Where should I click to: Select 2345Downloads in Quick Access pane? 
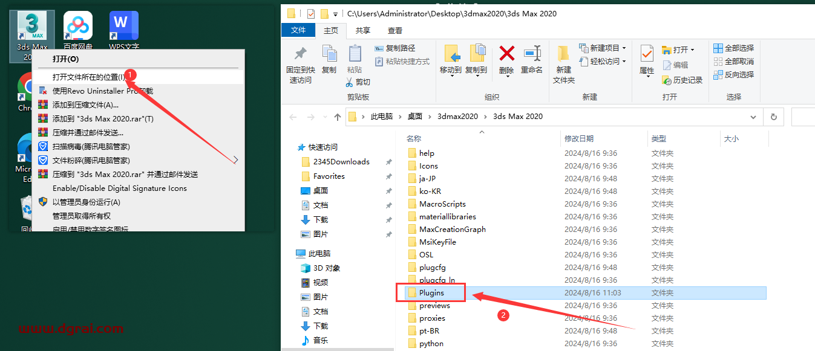341,161
